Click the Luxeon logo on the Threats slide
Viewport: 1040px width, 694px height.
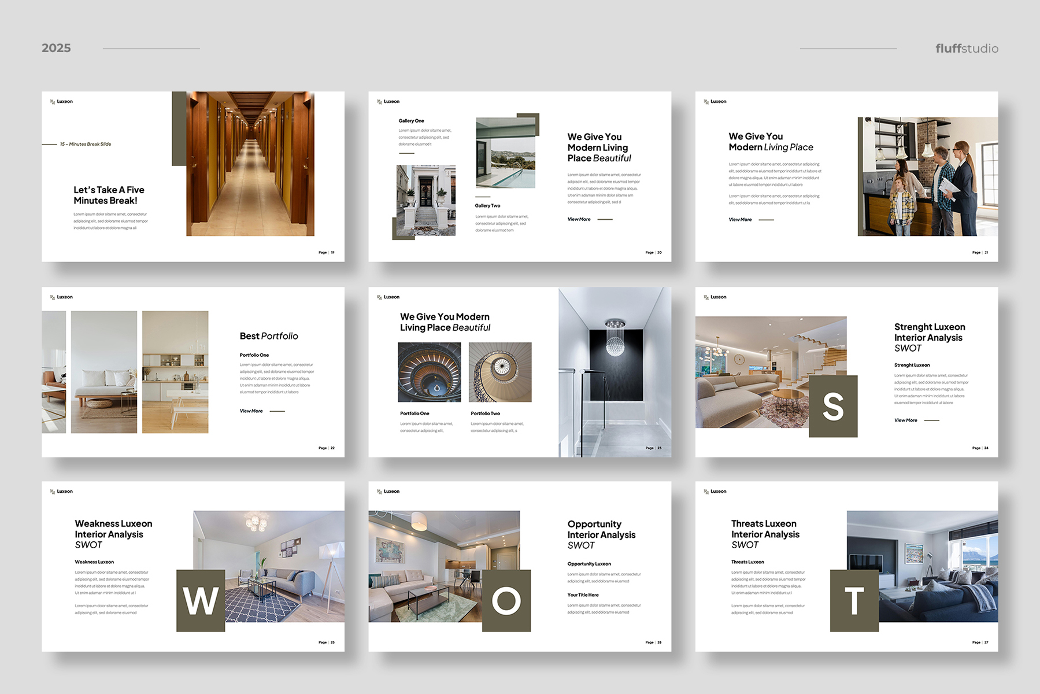click(x=715, y=492)
